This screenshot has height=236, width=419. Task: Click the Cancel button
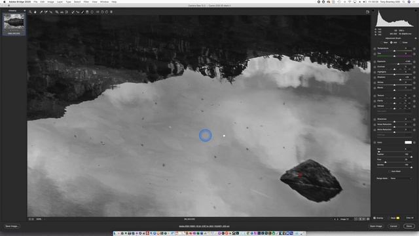point(393,226)
